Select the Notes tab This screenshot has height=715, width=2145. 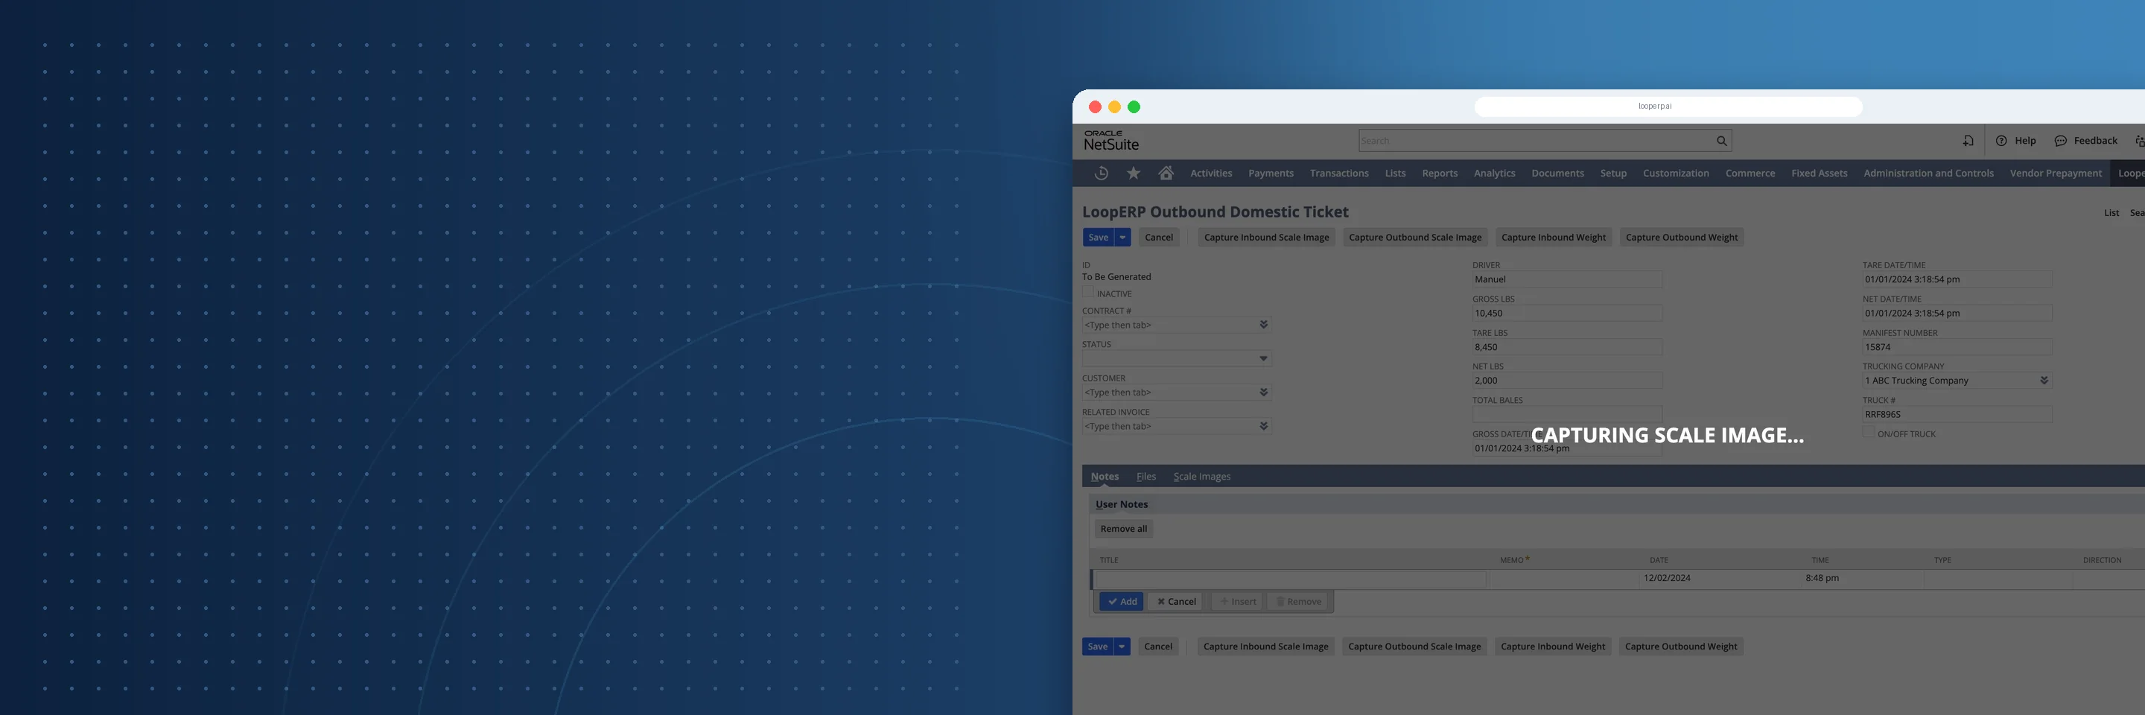click(1104, 477)
